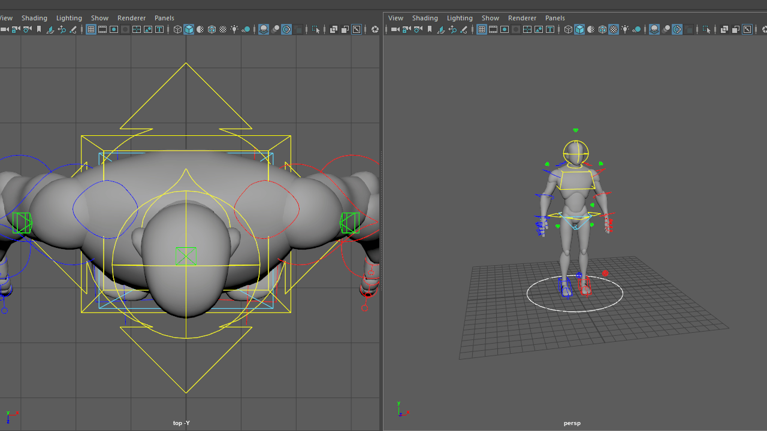The image size is (767, 431).
Task: Toggle Safe Action in top view toolbar
Action: [x=148, y=29]
